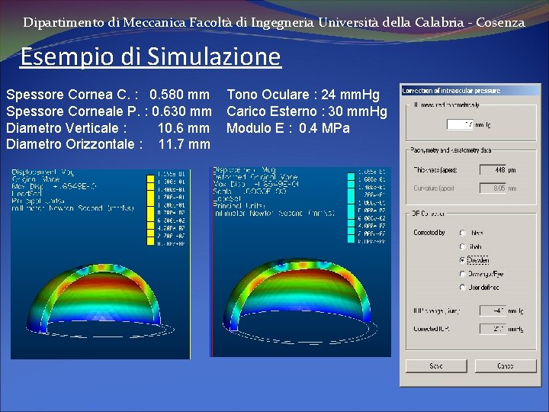Click the Thickness (apex) value field
The height and width of the screenshot is (412, 549).
pos(493,170)
